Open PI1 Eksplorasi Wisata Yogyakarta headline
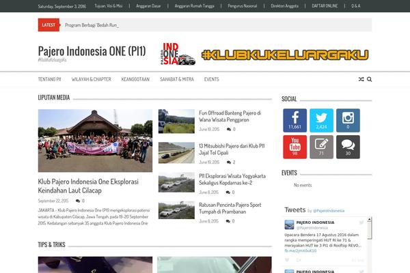Image resolution: width=410 pixels, height=273 pixels. pyautogui.click(x=232, y=179)
